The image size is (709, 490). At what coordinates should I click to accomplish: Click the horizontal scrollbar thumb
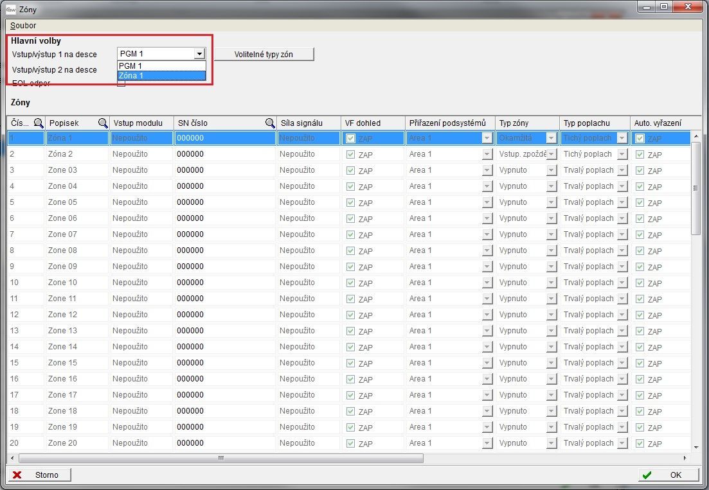point(220,458)
